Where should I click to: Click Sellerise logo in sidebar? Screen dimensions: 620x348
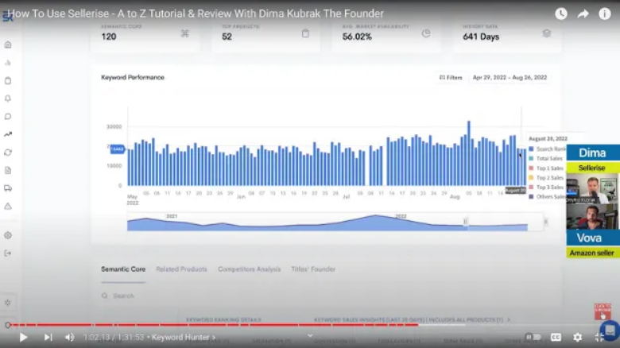coord(7,17)
